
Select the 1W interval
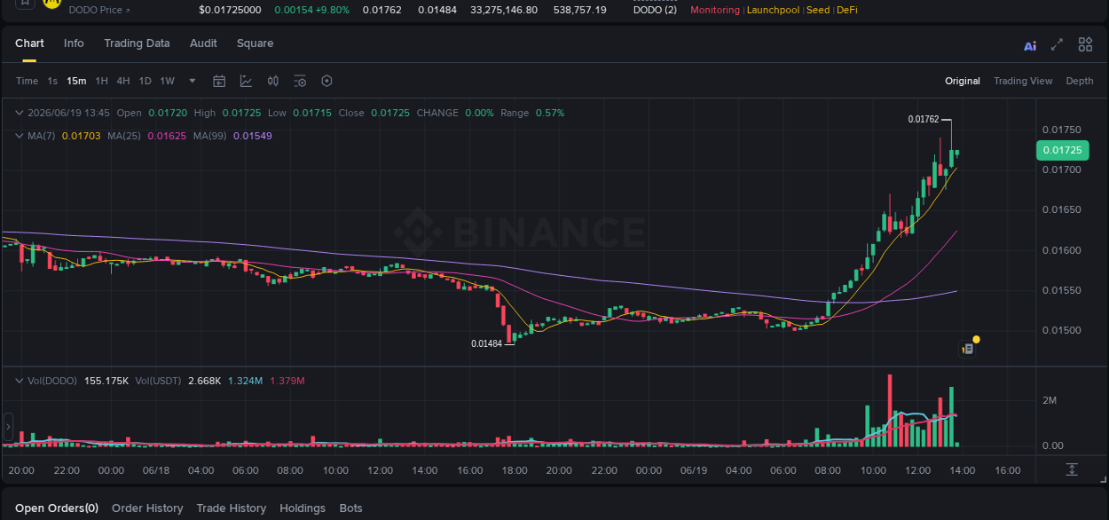(x=167, y=81)
